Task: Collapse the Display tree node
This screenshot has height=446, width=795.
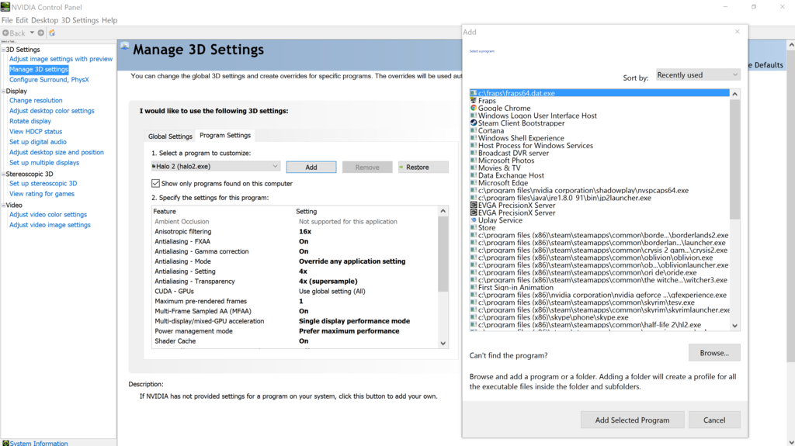Action: click(3, 92)
